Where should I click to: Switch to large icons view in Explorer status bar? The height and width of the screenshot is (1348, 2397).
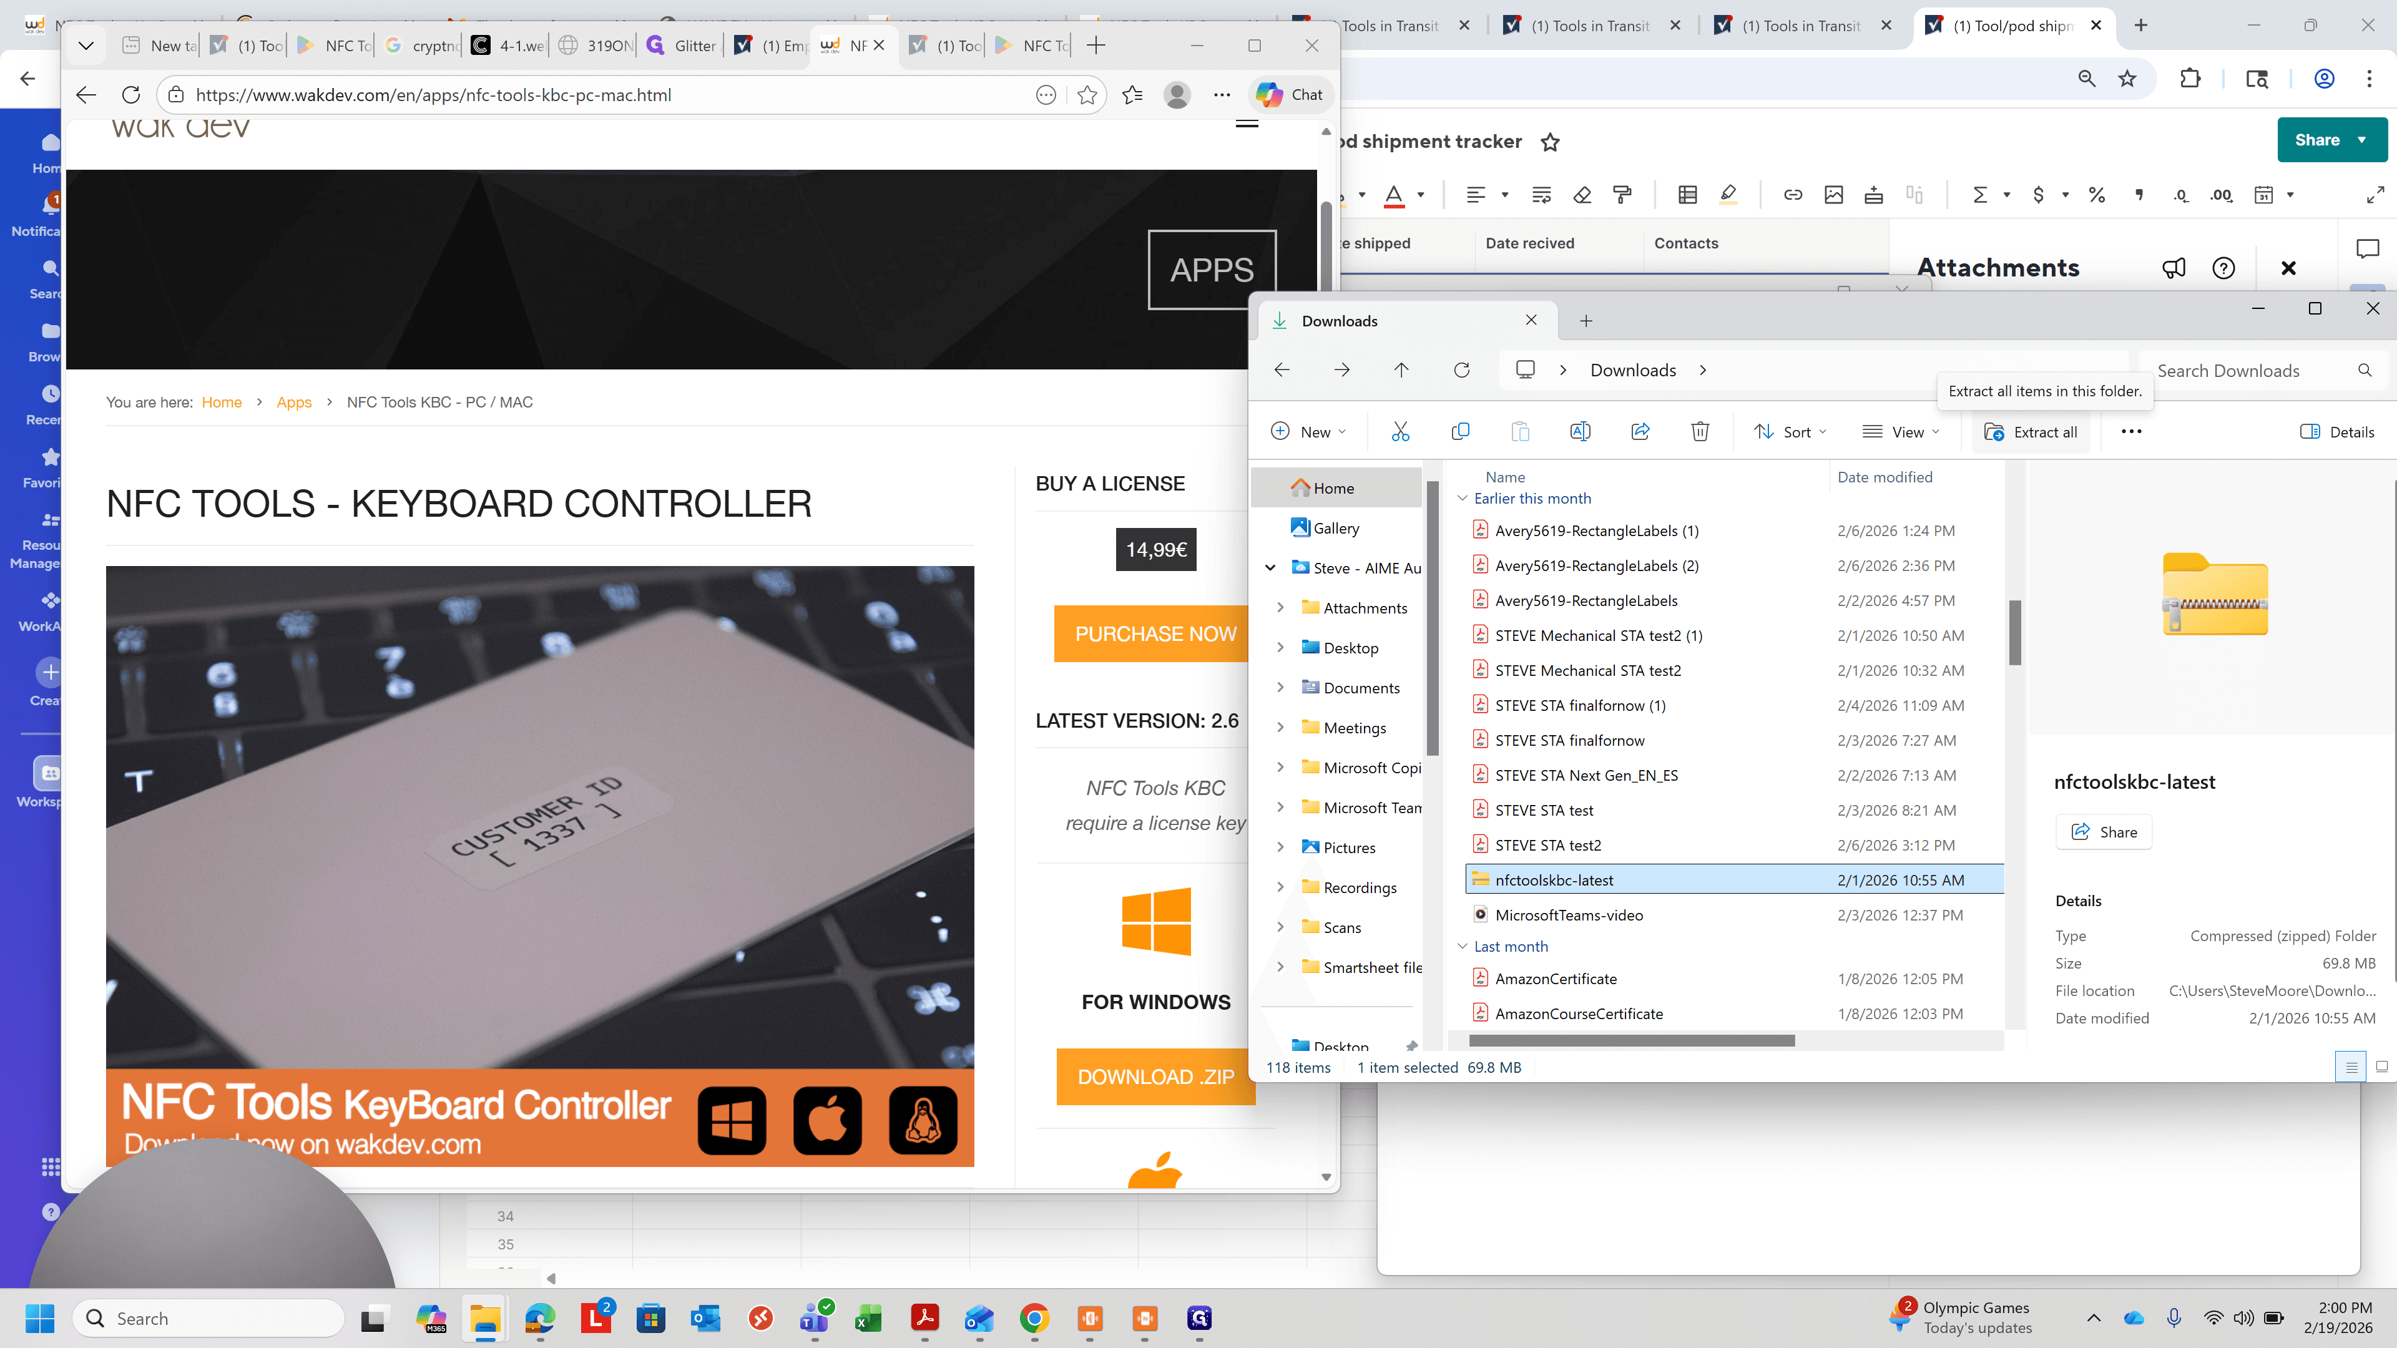point(2381,1067)
